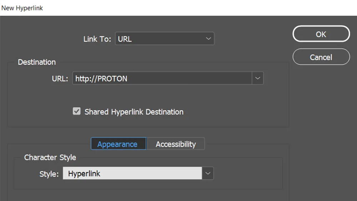The height and width of the screenshot is (201, 357).
Task: Uncheck Shared Hyperlink Destination checkbox
Action: [x=77, y=111]
